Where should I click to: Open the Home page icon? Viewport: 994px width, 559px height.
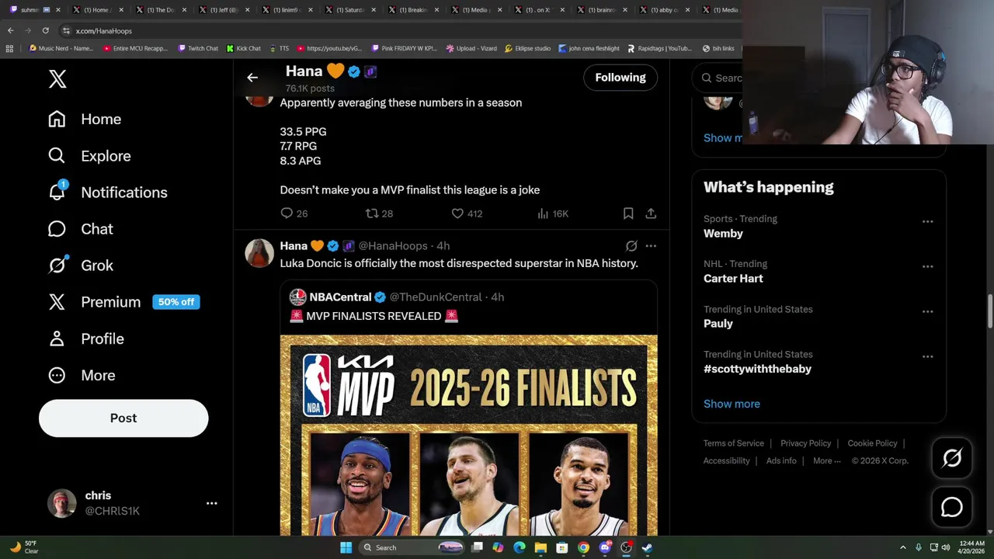[57, 119]
